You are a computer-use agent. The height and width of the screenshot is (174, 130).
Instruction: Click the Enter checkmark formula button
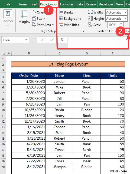52,40
